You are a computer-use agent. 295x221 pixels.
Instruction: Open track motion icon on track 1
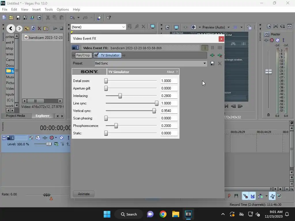pyautogui.click(x=38, y=138)
